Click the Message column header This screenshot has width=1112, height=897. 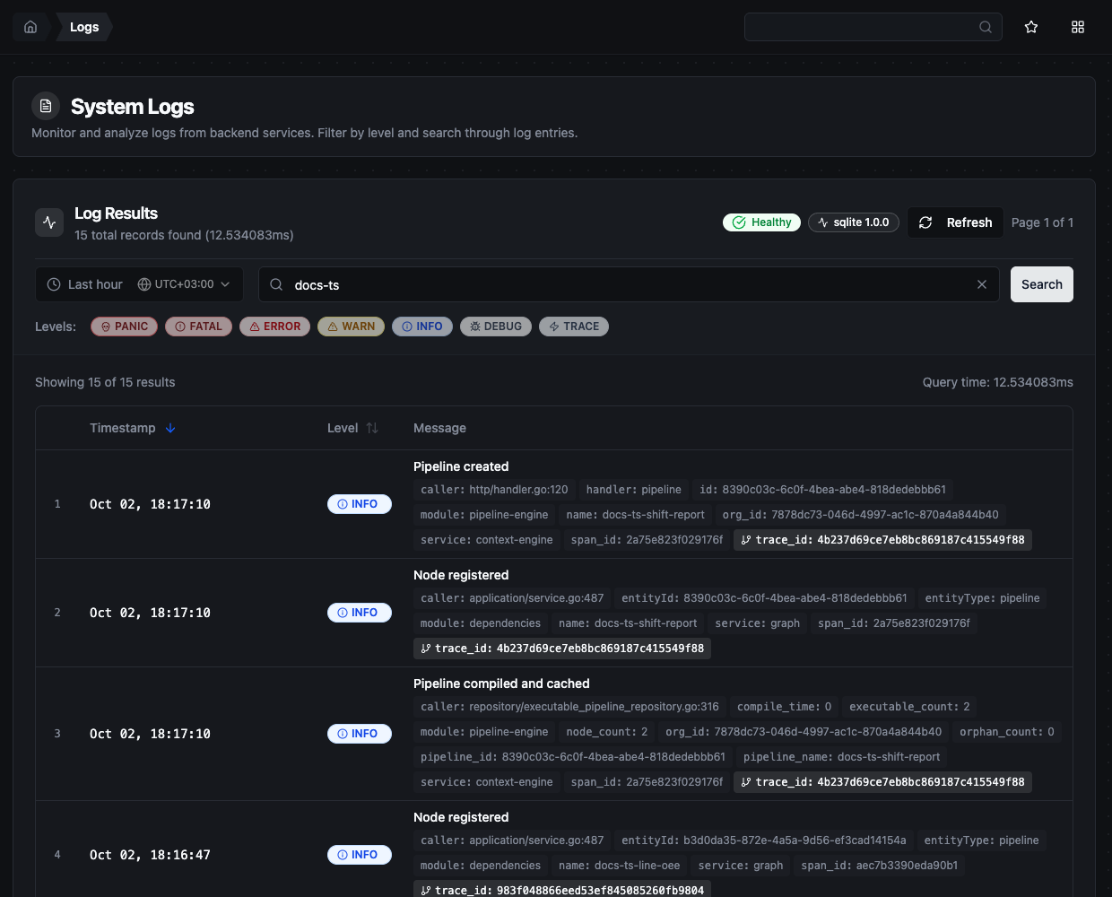439,428
